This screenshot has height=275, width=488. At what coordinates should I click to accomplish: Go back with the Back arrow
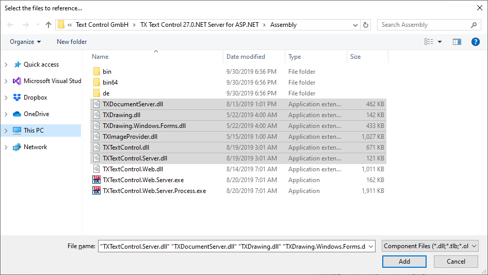(x=10, y=25)
